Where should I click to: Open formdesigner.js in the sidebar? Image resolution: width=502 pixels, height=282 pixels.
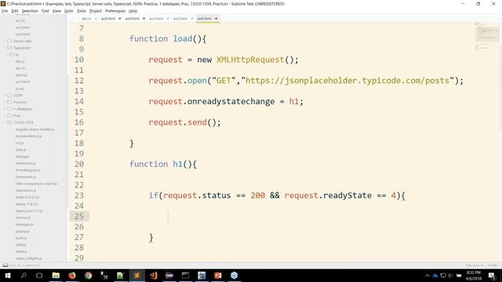click(x=28, y=170)
